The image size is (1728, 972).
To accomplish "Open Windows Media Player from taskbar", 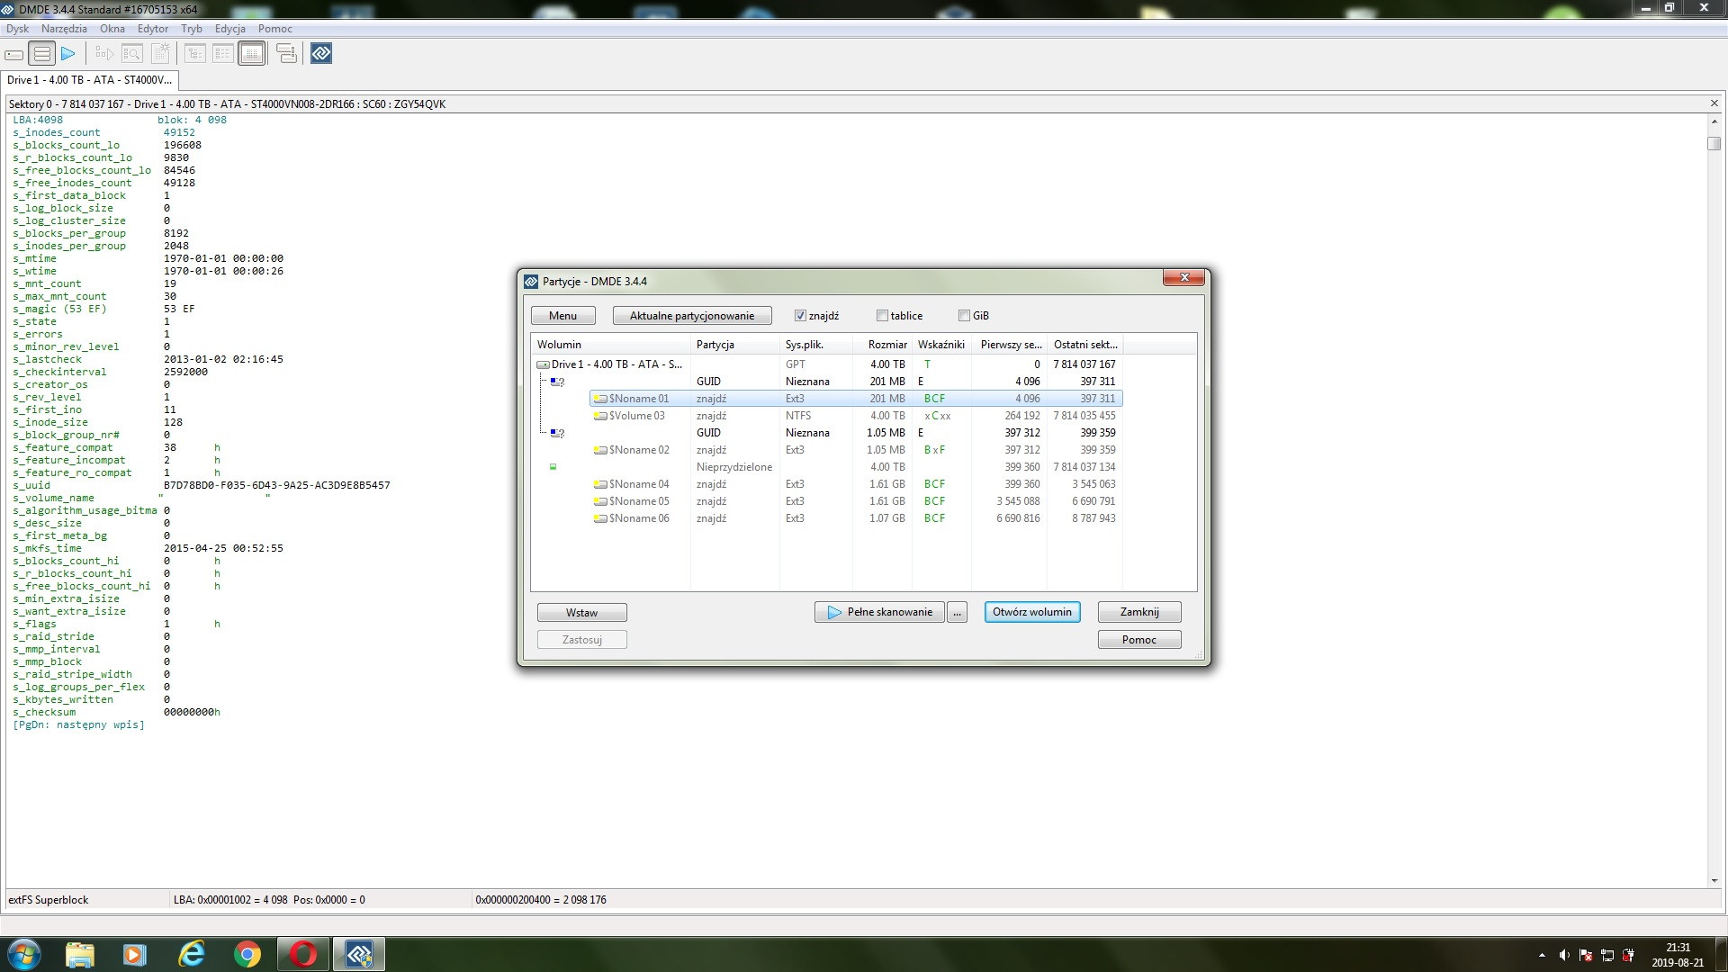I will point(135,954).
